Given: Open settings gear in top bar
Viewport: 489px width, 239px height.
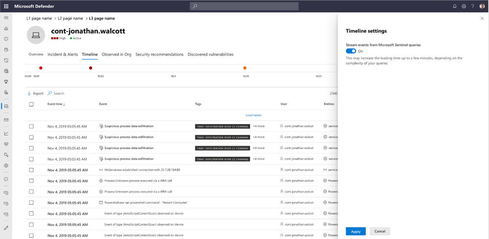Looking at the screenshot, I should point(464,6).
